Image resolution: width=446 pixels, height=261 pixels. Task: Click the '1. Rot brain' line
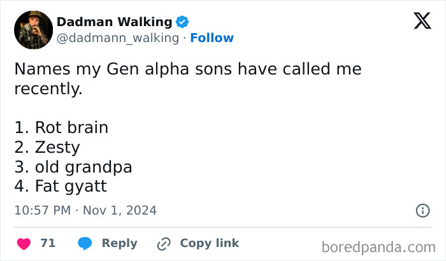coord(61,127)
